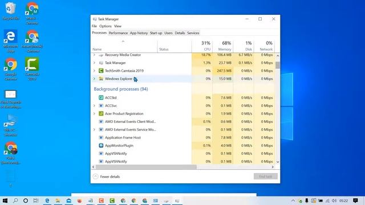The image size is (365, 205).
Task: Click the horizontal scrollbar right arrow
Action: click(x=273, y=167)
